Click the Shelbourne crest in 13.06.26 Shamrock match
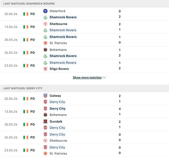The height and width of the screenshot is (157, 169). click(45, 24)
